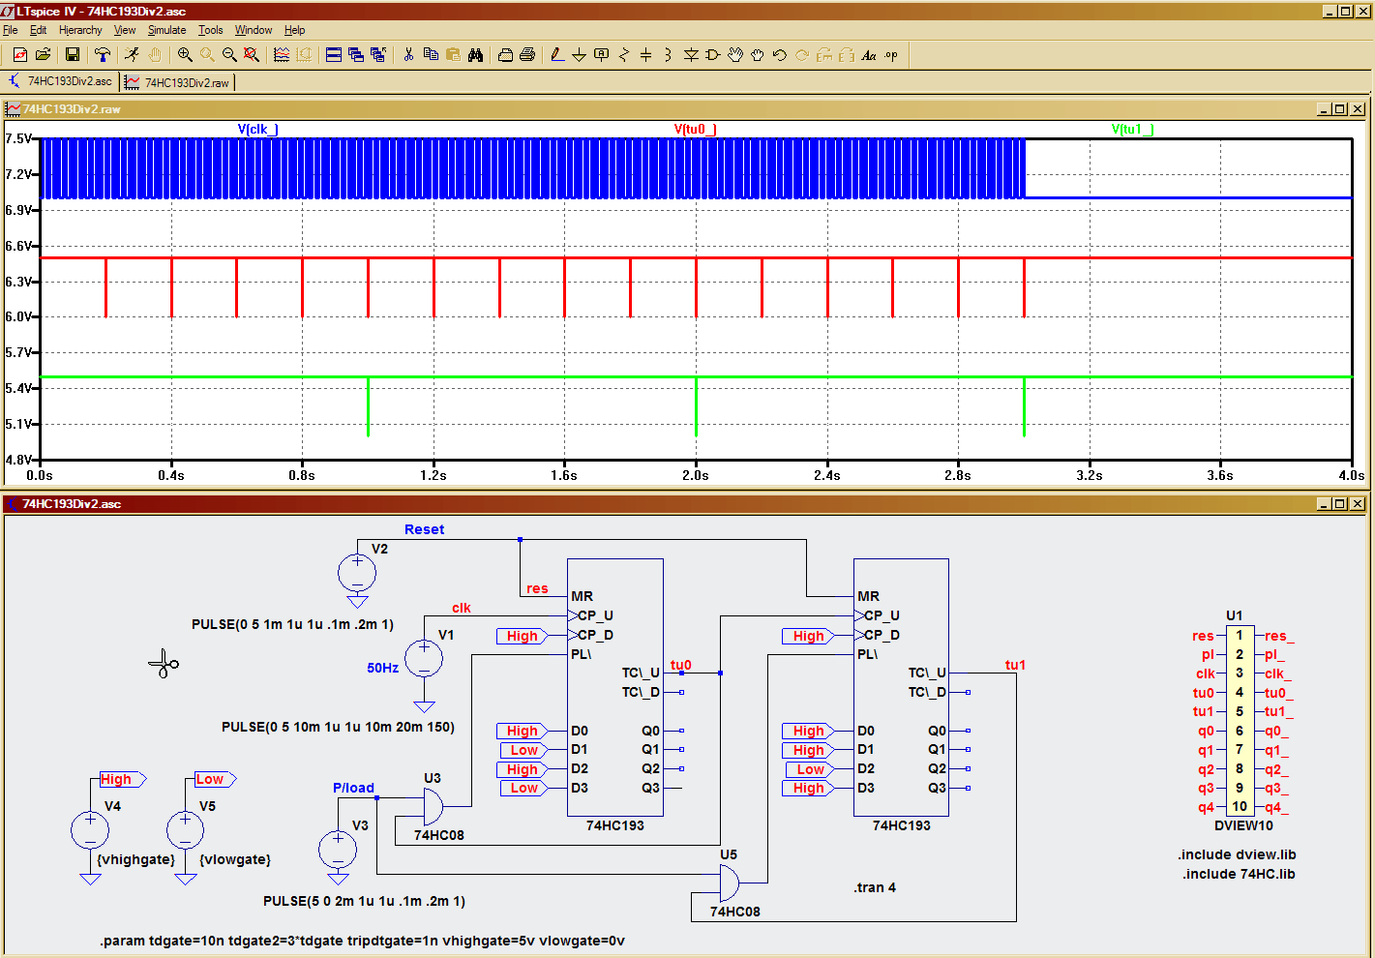Open the Hierarchy menu
Viewport: 1375px width, 958px height.
pos(80,30)
